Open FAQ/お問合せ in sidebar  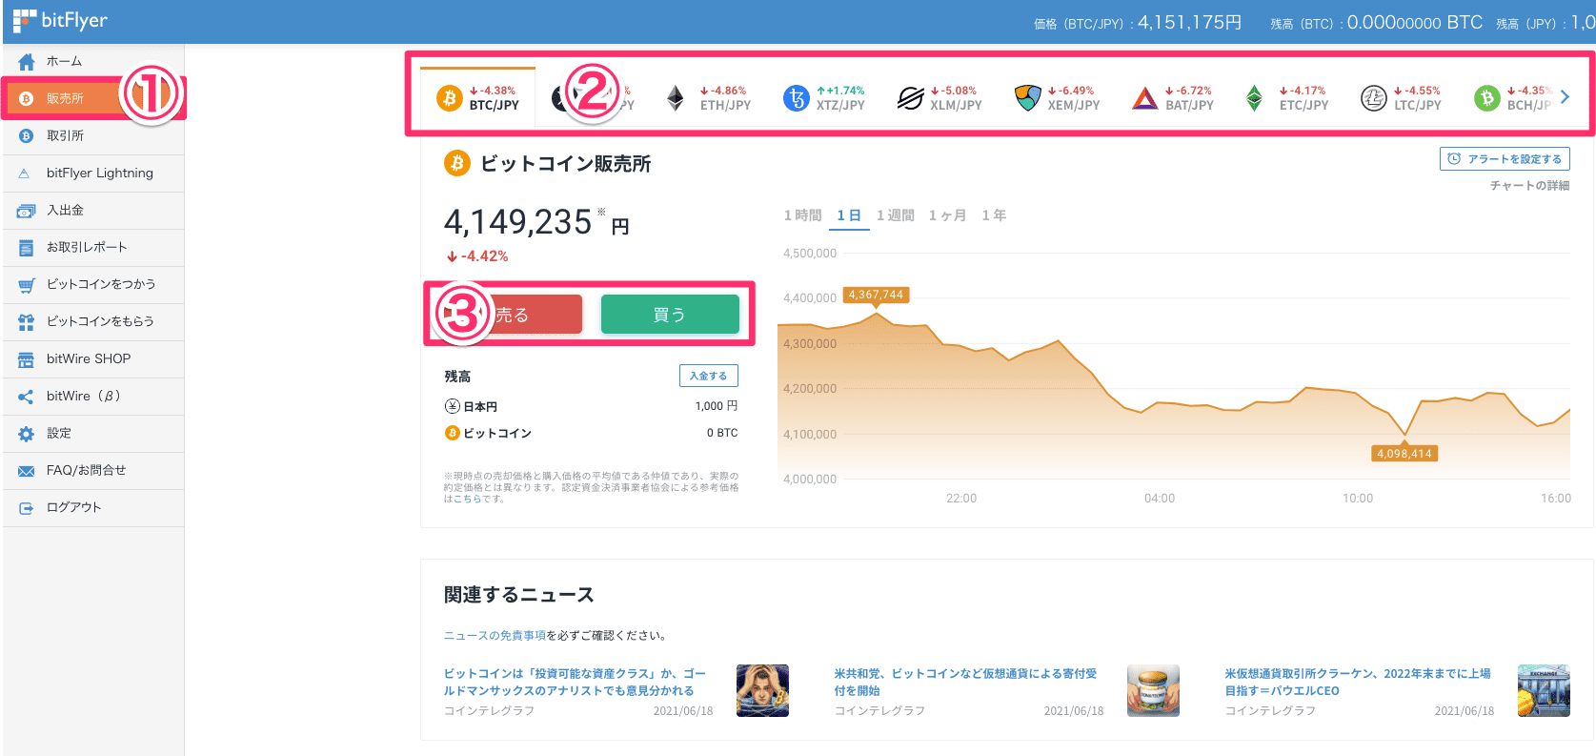pos(93,470)
